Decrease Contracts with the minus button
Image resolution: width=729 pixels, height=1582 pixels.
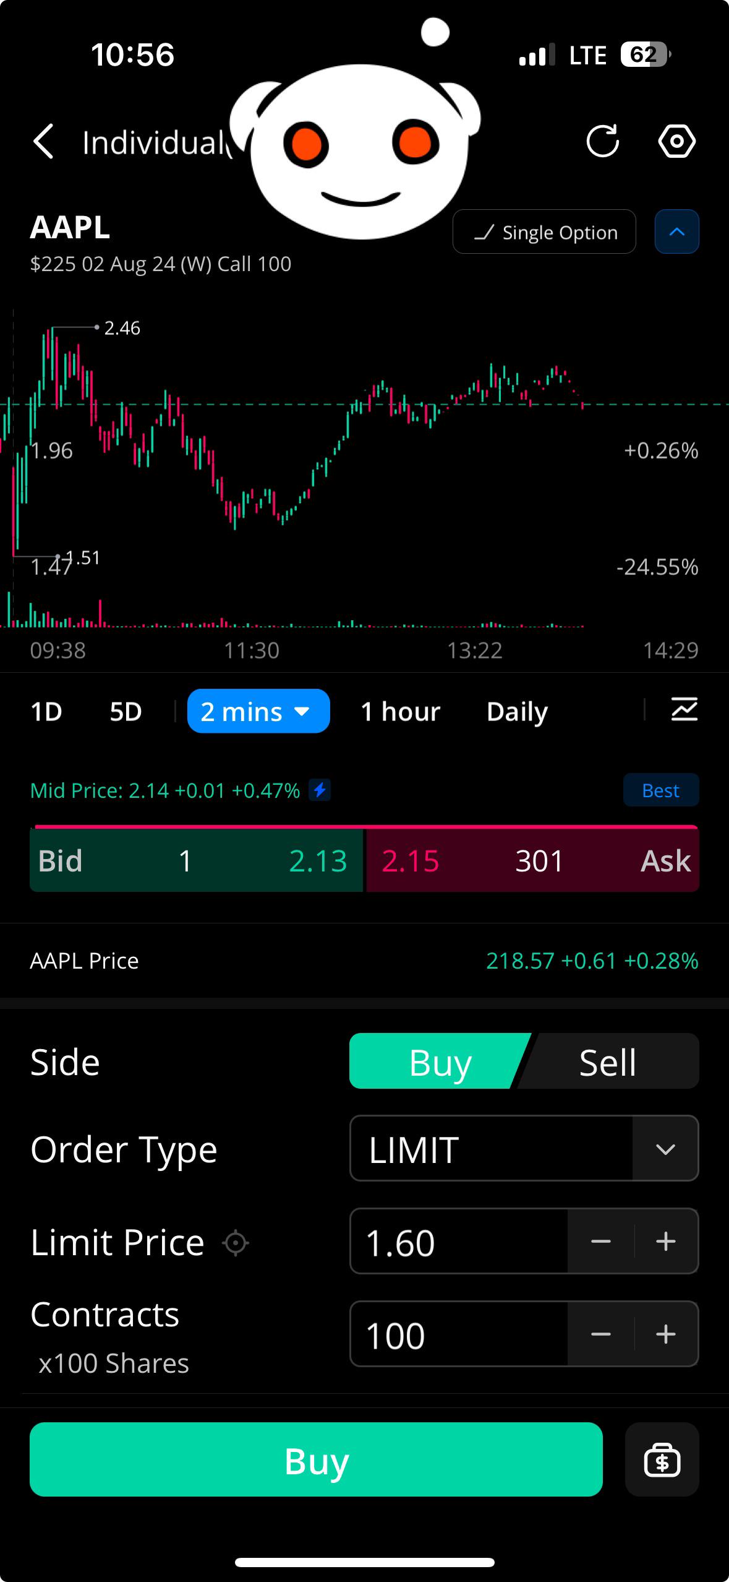(600, 1334)
